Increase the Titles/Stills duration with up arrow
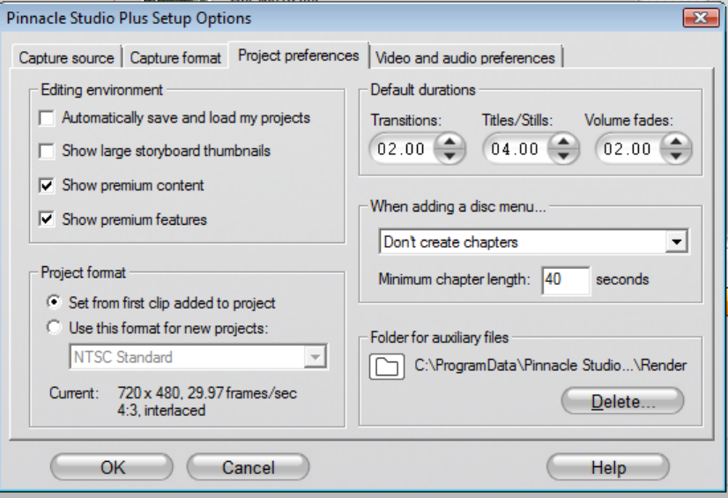 pos(563,143)
